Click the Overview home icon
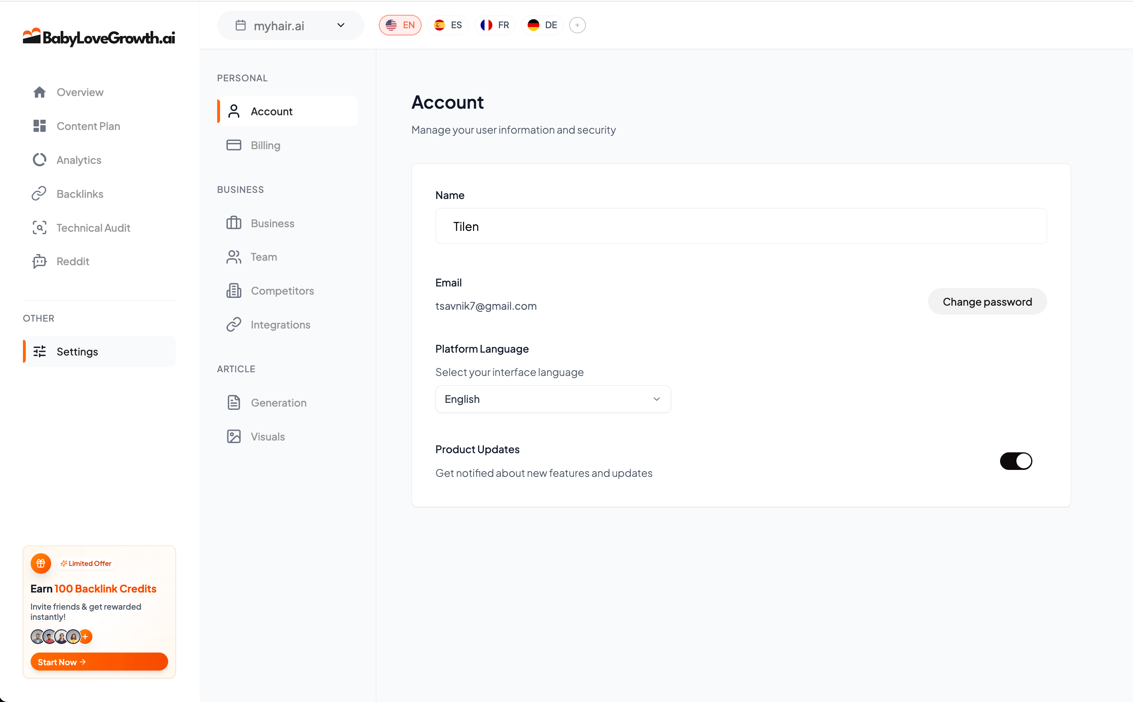Image resolution: width=1133 pixels, height=702 pixels. (x=40, y=92)
